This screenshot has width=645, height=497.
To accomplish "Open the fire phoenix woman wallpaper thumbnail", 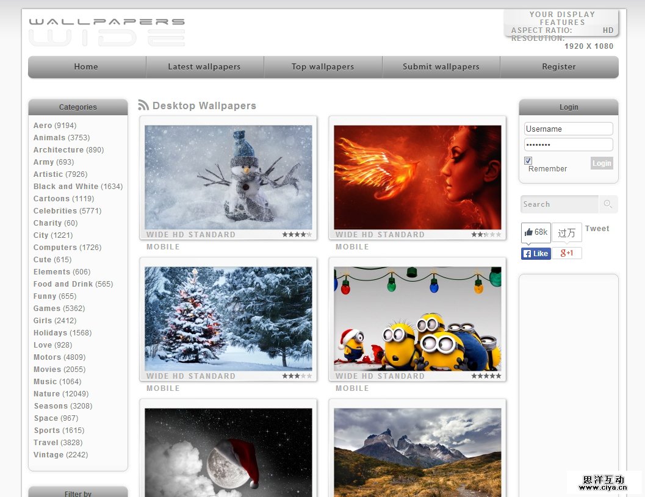I will click(417, 177).
